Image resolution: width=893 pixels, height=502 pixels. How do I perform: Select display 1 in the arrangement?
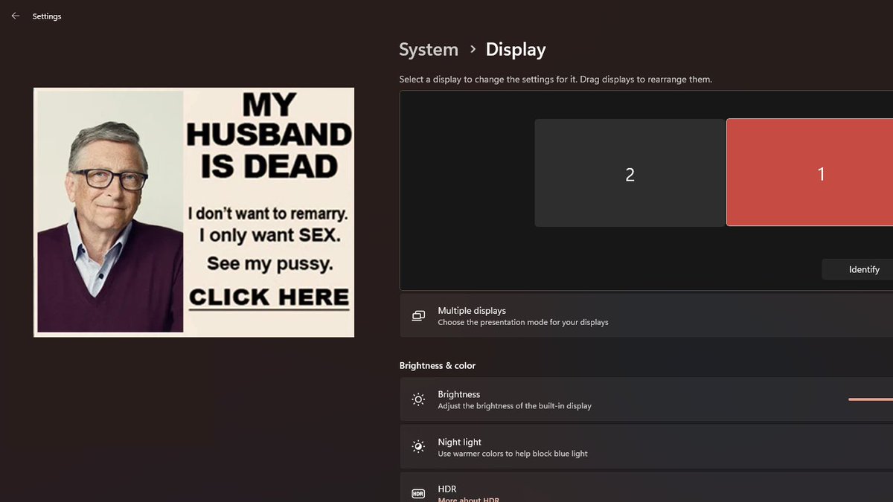click(x=810, y=173)
